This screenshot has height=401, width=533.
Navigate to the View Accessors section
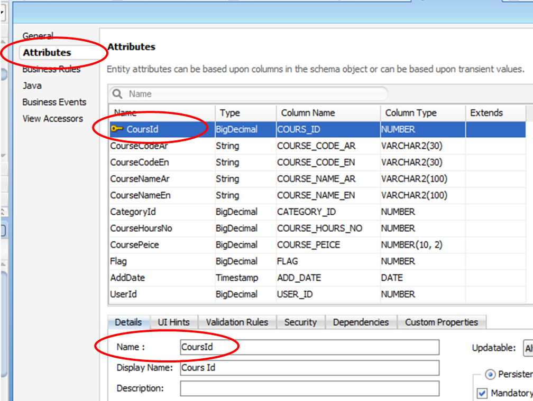pyautogui.click(x=52, y=119)
